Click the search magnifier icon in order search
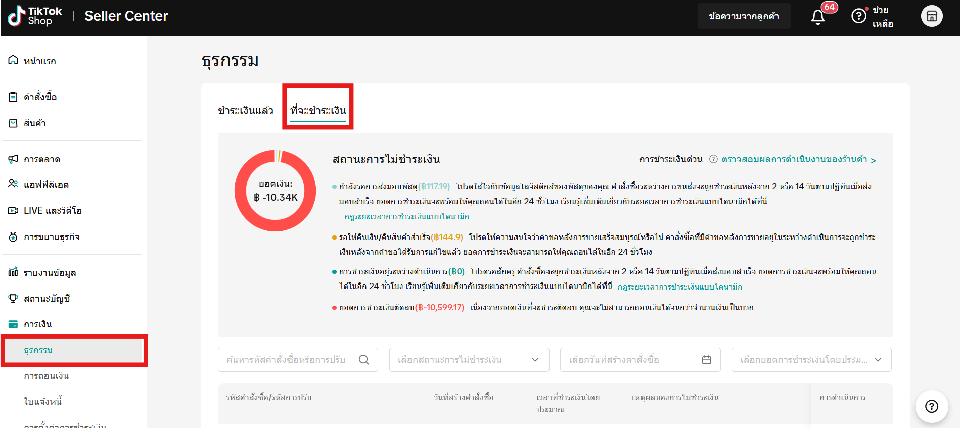 [x=364, y=360]
